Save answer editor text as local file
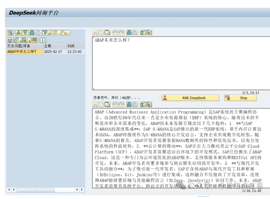This screenshot has width=270, height=199. pyautogui.click(x=149, y=104)
